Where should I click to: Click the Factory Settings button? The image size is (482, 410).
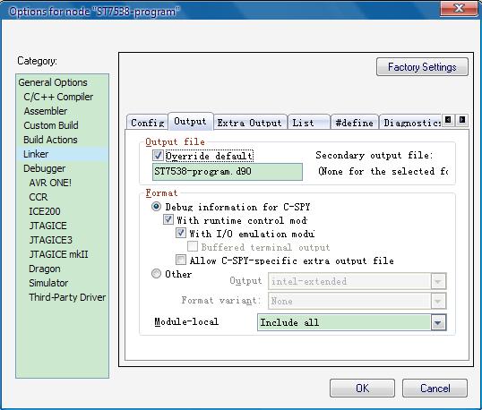[x=422, y=66]
